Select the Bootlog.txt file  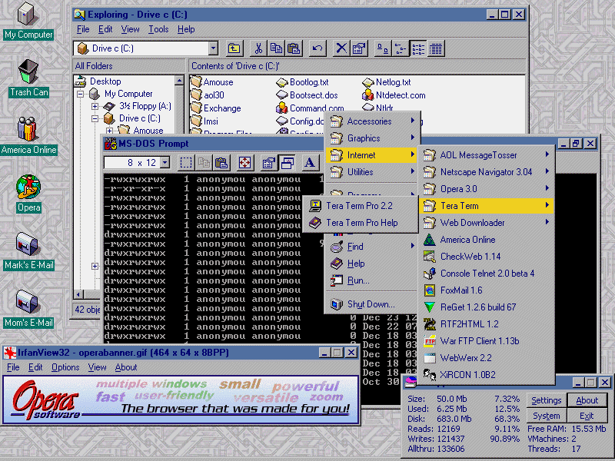tap(303, 82)
